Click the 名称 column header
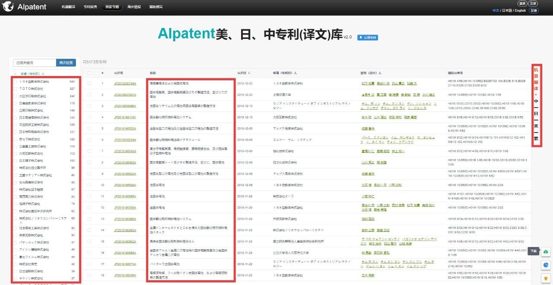The width and height of the screenshot is (553, 285). (x=153, y=73)
